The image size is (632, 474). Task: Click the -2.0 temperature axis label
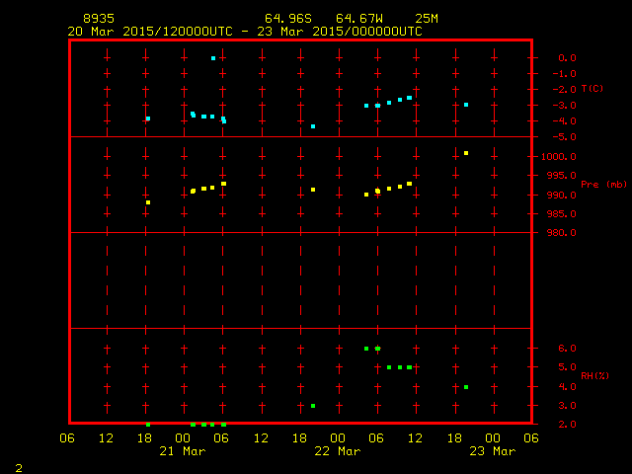pos(564,90)
